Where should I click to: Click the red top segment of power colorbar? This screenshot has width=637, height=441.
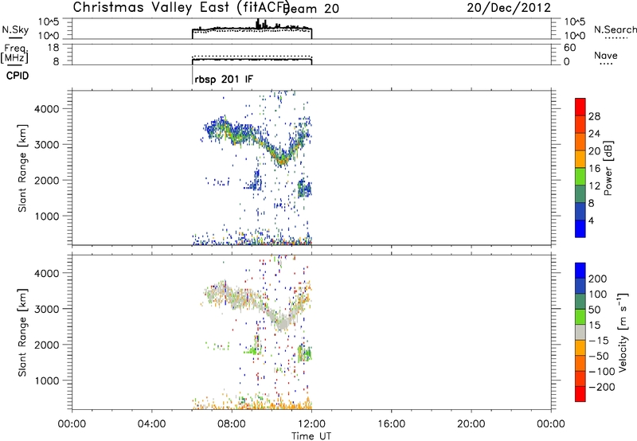(580, 107)
